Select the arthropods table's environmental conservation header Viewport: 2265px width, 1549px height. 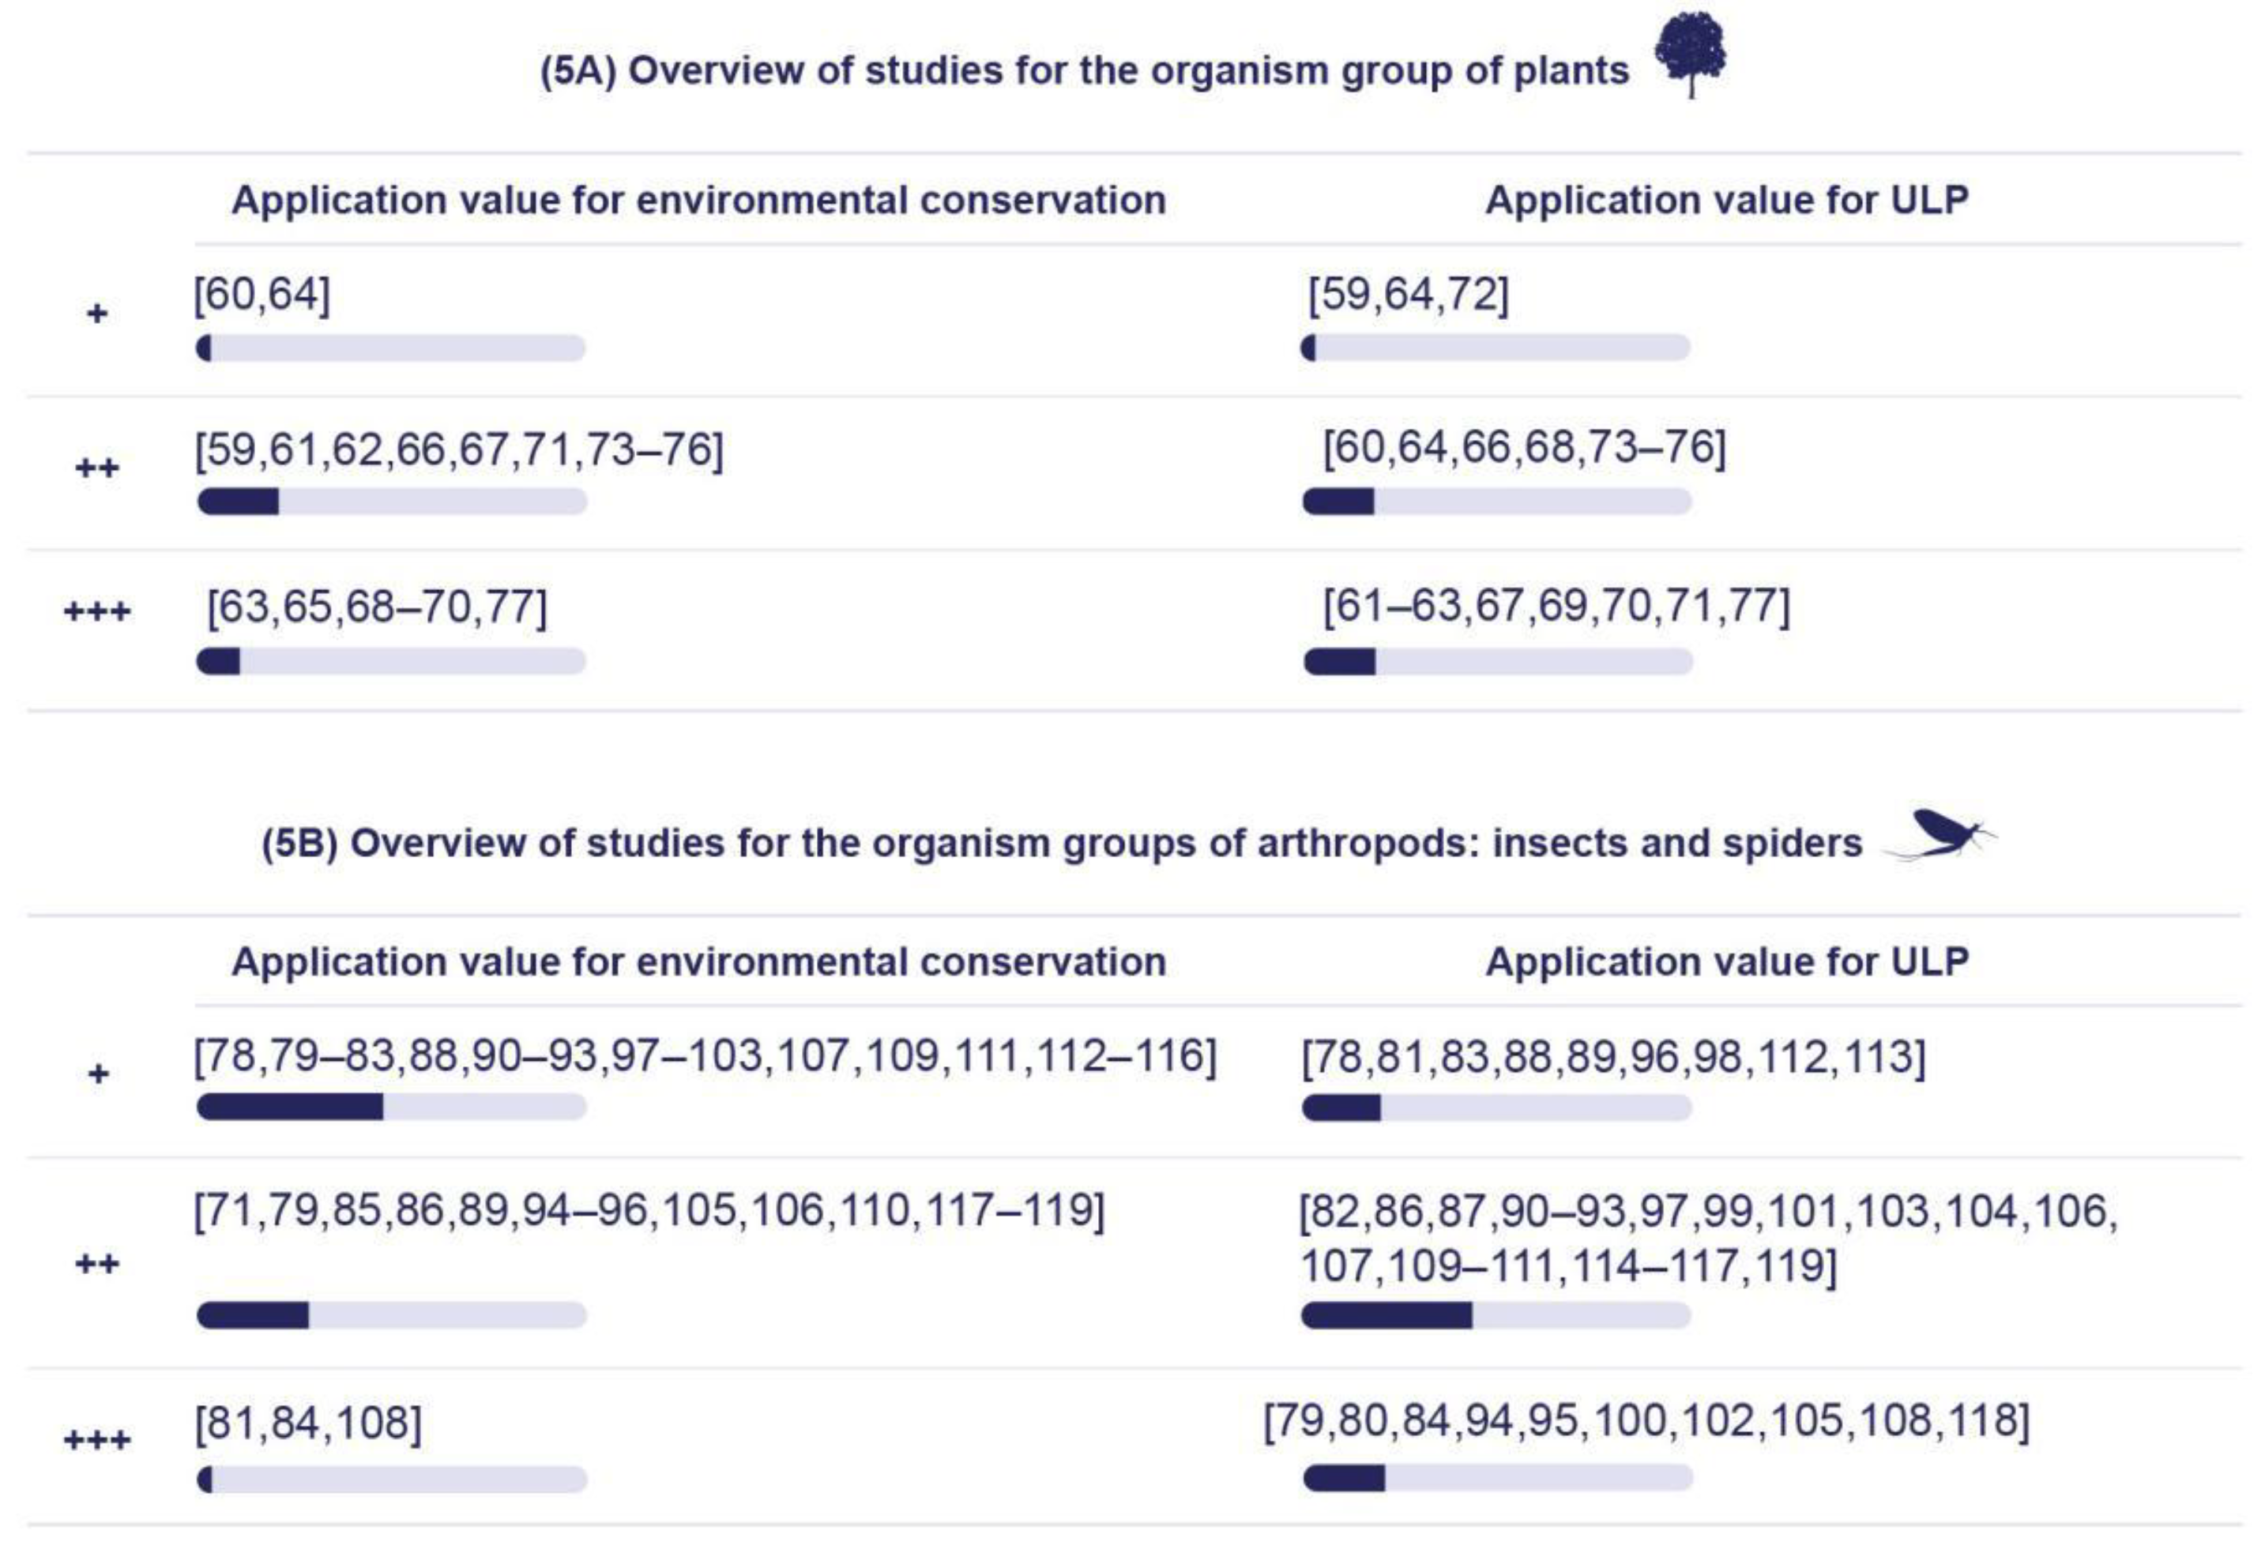[699, 963]
